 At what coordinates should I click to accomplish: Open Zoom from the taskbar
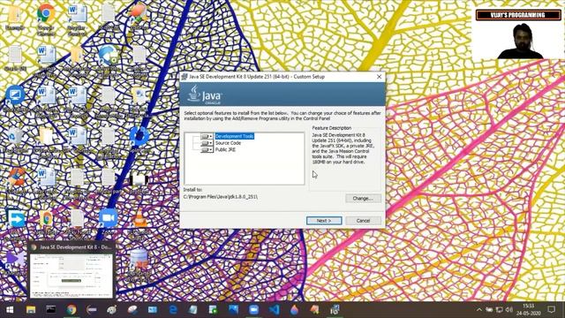(x=253, y=310)
